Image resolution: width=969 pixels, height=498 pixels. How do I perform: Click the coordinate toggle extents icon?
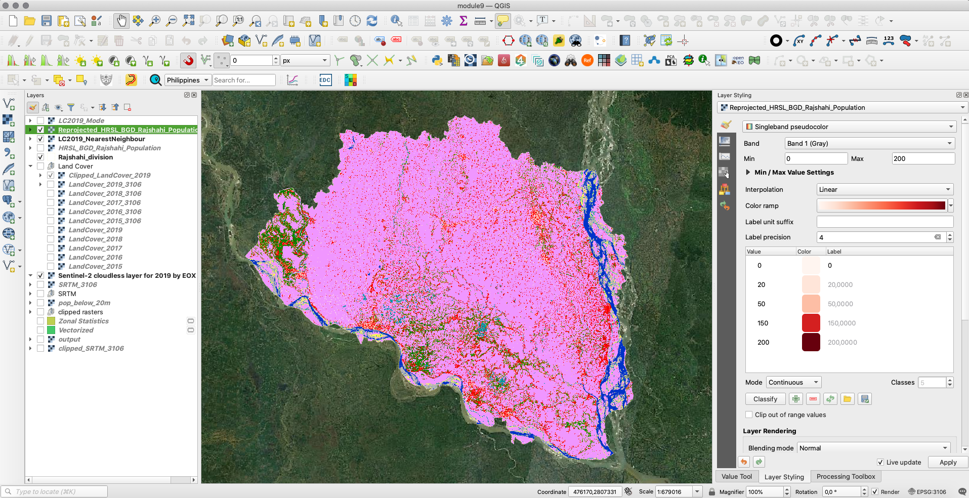[x=628, y=491]
